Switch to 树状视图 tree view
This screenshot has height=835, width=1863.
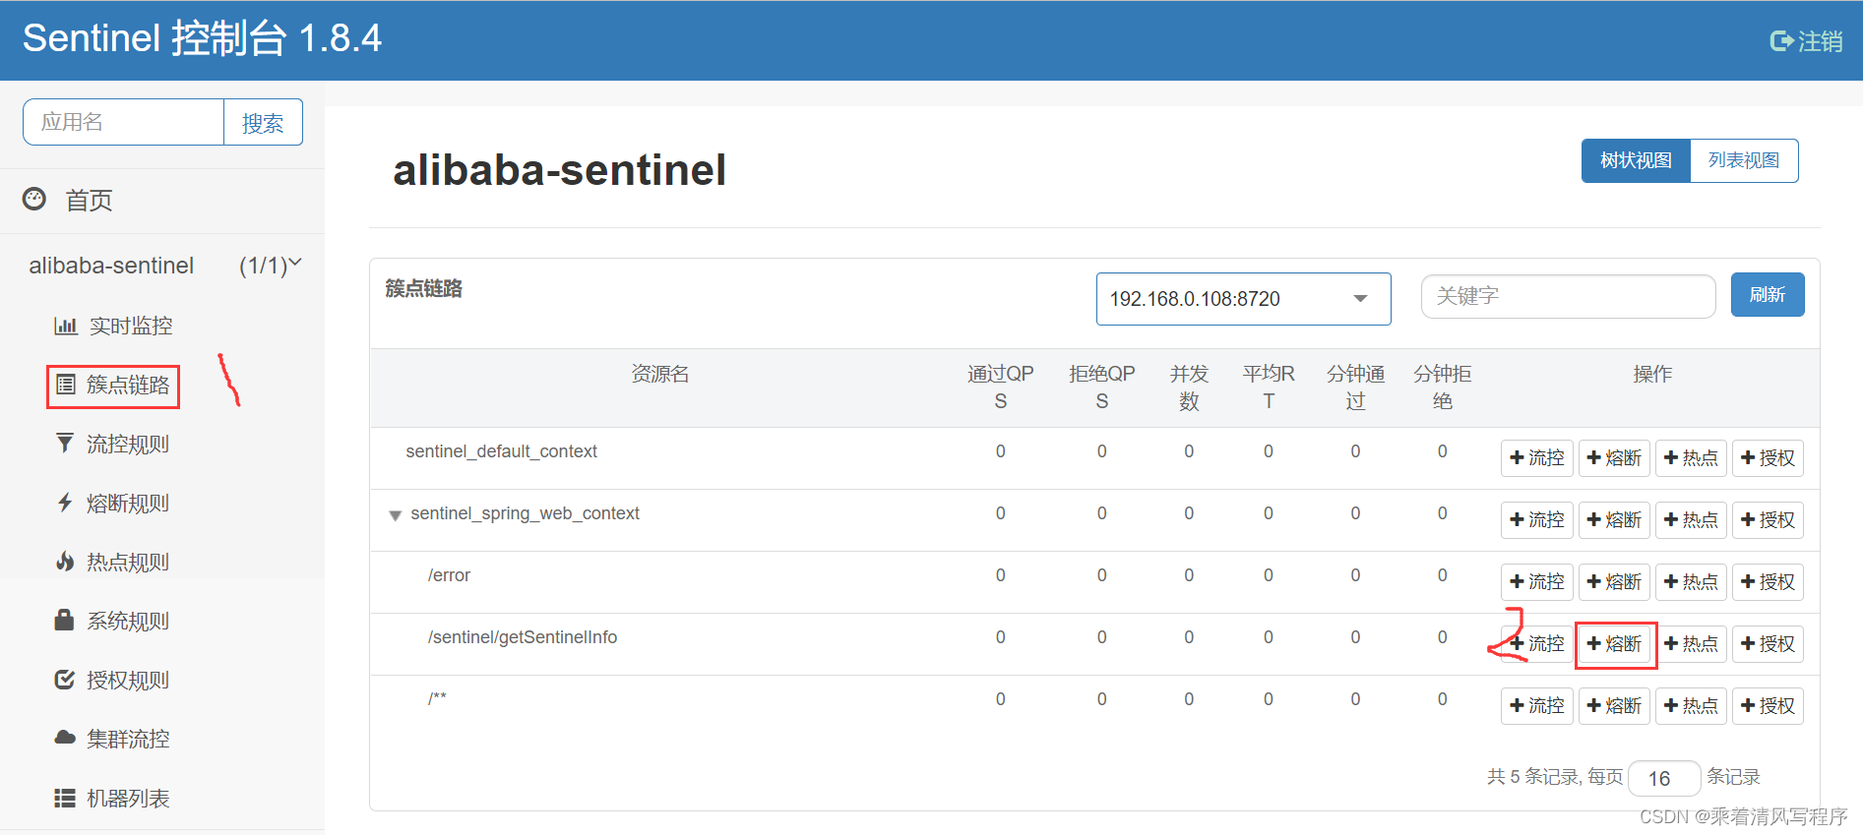tap(1636, 160)
